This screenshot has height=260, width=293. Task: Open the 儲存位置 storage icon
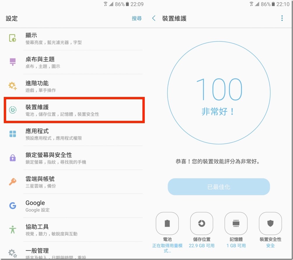tap(202, 223)
